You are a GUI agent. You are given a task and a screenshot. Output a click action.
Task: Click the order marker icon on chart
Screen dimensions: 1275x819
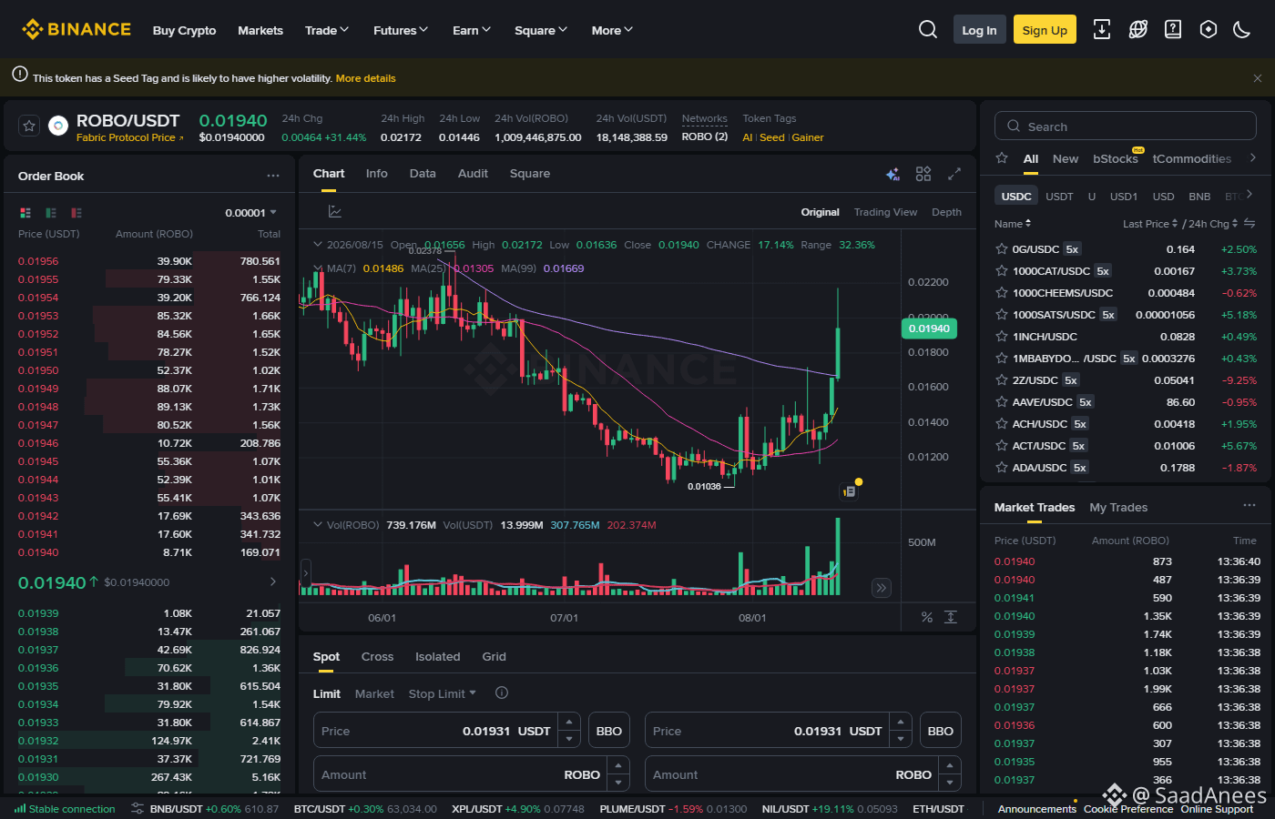[x=849, y=491]
